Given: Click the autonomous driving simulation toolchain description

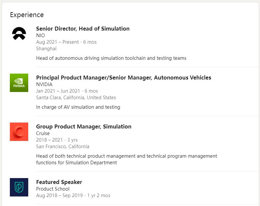Looking at the screenshot, I should coord(111,58).
